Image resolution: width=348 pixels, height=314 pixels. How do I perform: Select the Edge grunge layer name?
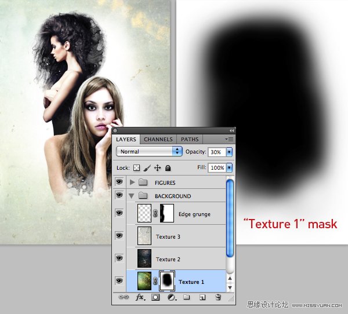click(194, 214)
